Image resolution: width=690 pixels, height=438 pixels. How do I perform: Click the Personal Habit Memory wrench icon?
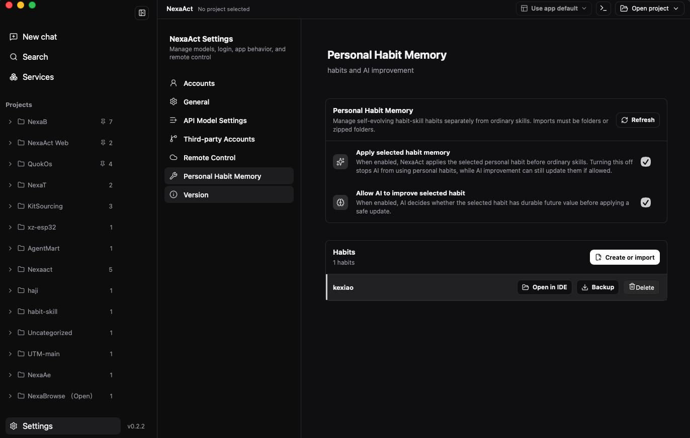click(x=174, y=176)
